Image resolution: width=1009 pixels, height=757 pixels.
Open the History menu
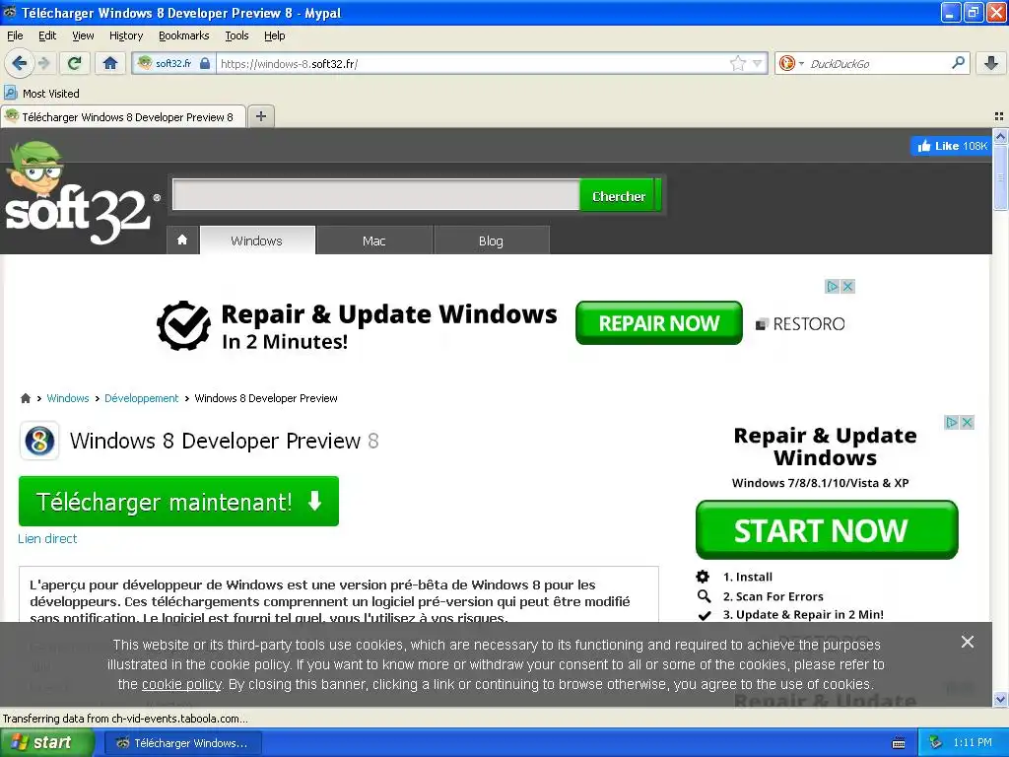click(125, 35)
